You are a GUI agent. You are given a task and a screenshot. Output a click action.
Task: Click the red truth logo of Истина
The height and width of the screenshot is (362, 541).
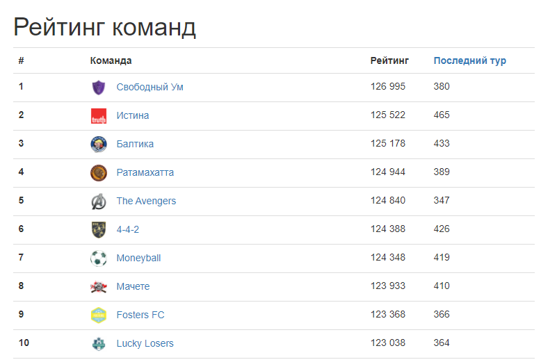tap(99, 116)
